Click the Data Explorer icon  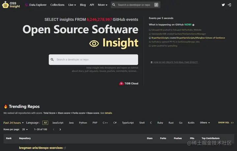tap(26, 5)
